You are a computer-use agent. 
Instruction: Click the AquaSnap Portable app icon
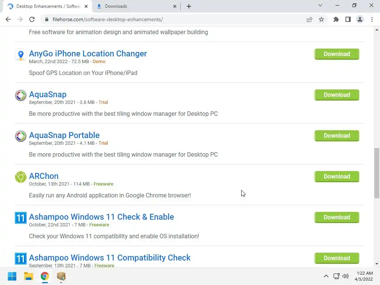pos(21,136)
